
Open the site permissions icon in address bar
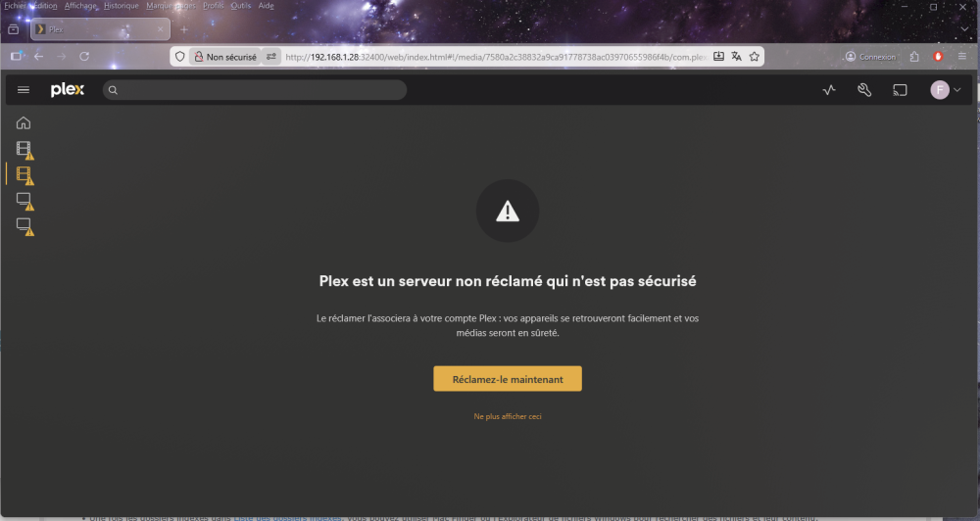(x=271, y=56)
